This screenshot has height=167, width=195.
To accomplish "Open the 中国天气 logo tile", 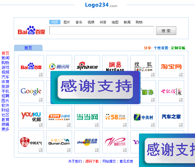I will click(x=31, y=142).
